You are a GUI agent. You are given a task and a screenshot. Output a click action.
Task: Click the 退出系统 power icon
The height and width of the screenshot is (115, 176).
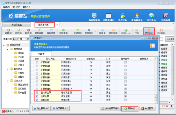[x=165, y=16]
